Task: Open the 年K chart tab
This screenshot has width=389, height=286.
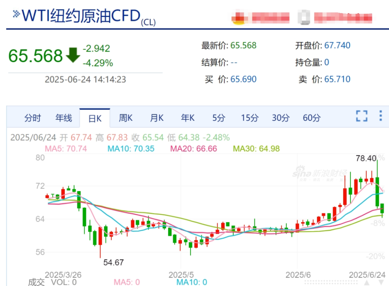Action: (188, 118)
